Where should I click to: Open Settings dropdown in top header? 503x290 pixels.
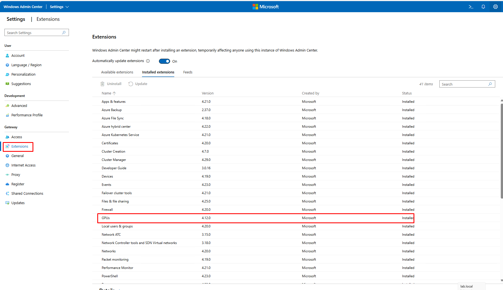[59, 7]
